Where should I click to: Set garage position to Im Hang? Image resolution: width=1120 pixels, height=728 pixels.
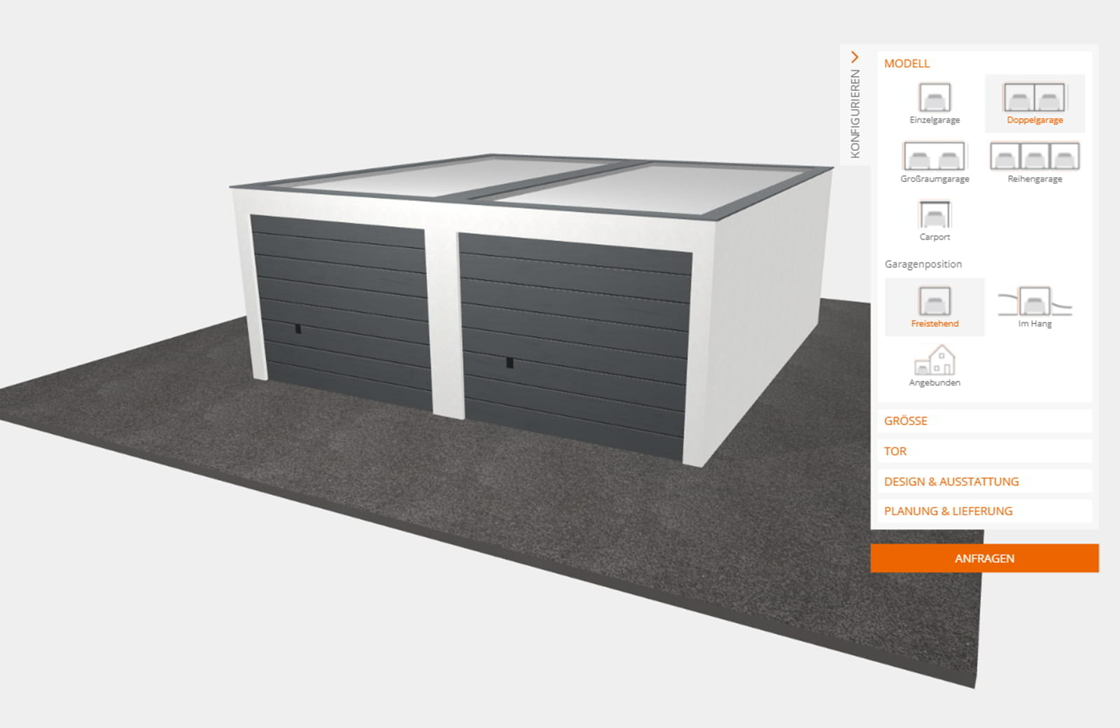click(1034, 302)
